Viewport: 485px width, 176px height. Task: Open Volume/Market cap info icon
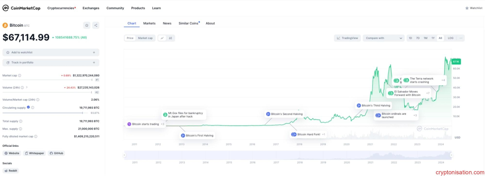tap(38, 100)
